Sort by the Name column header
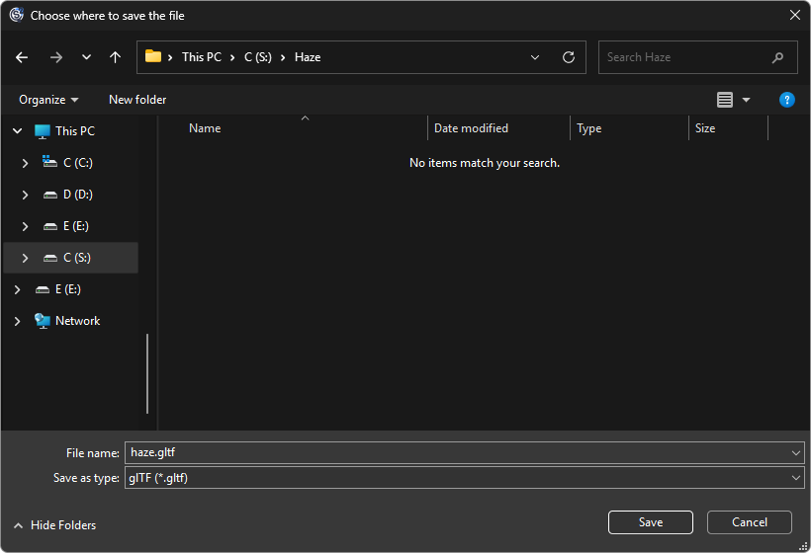 point(205,128)
